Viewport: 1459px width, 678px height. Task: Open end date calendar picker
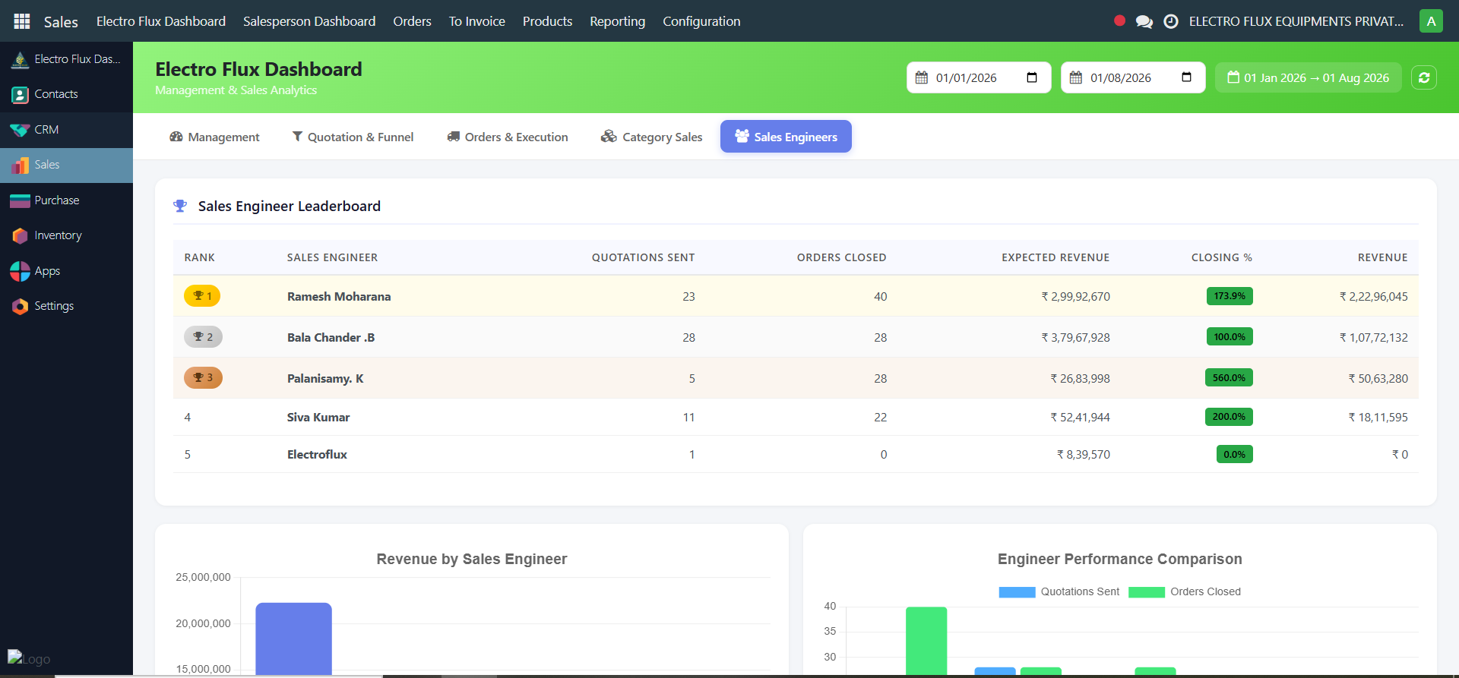tap(1186, 77)
